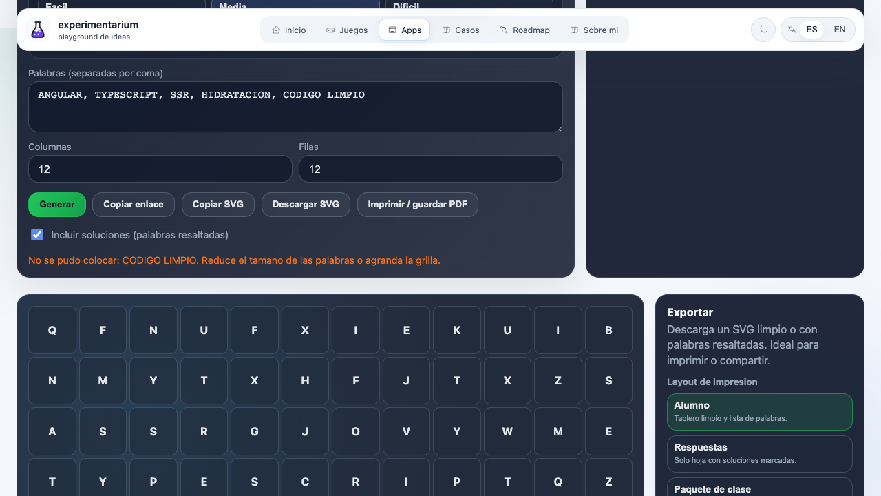The image size is (881, 496).
Task: Switch language to ES
Action: (812, 30)
